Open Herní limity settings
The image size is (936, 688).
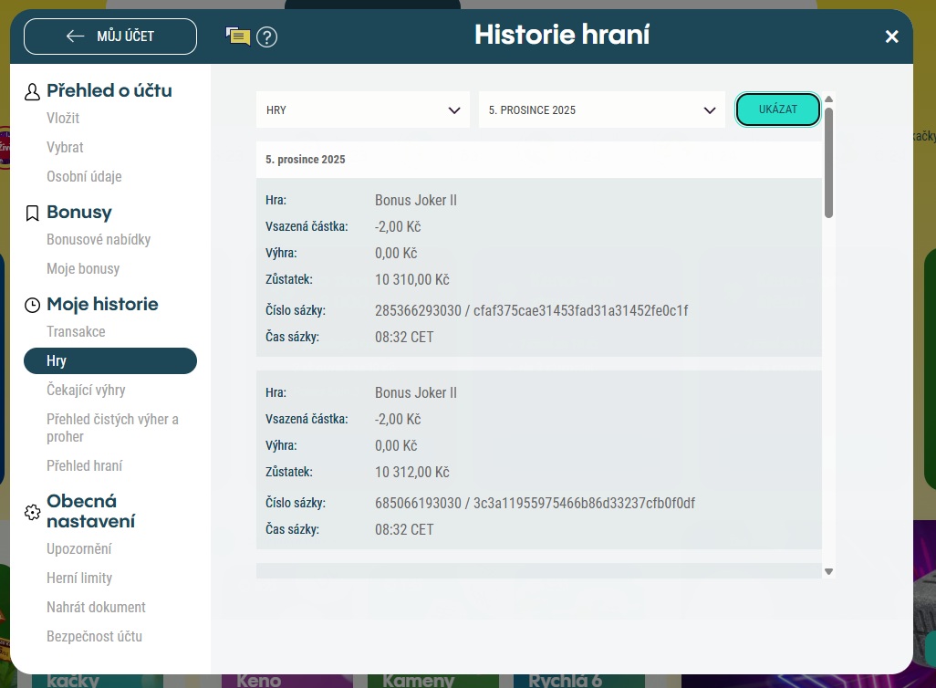79,579
